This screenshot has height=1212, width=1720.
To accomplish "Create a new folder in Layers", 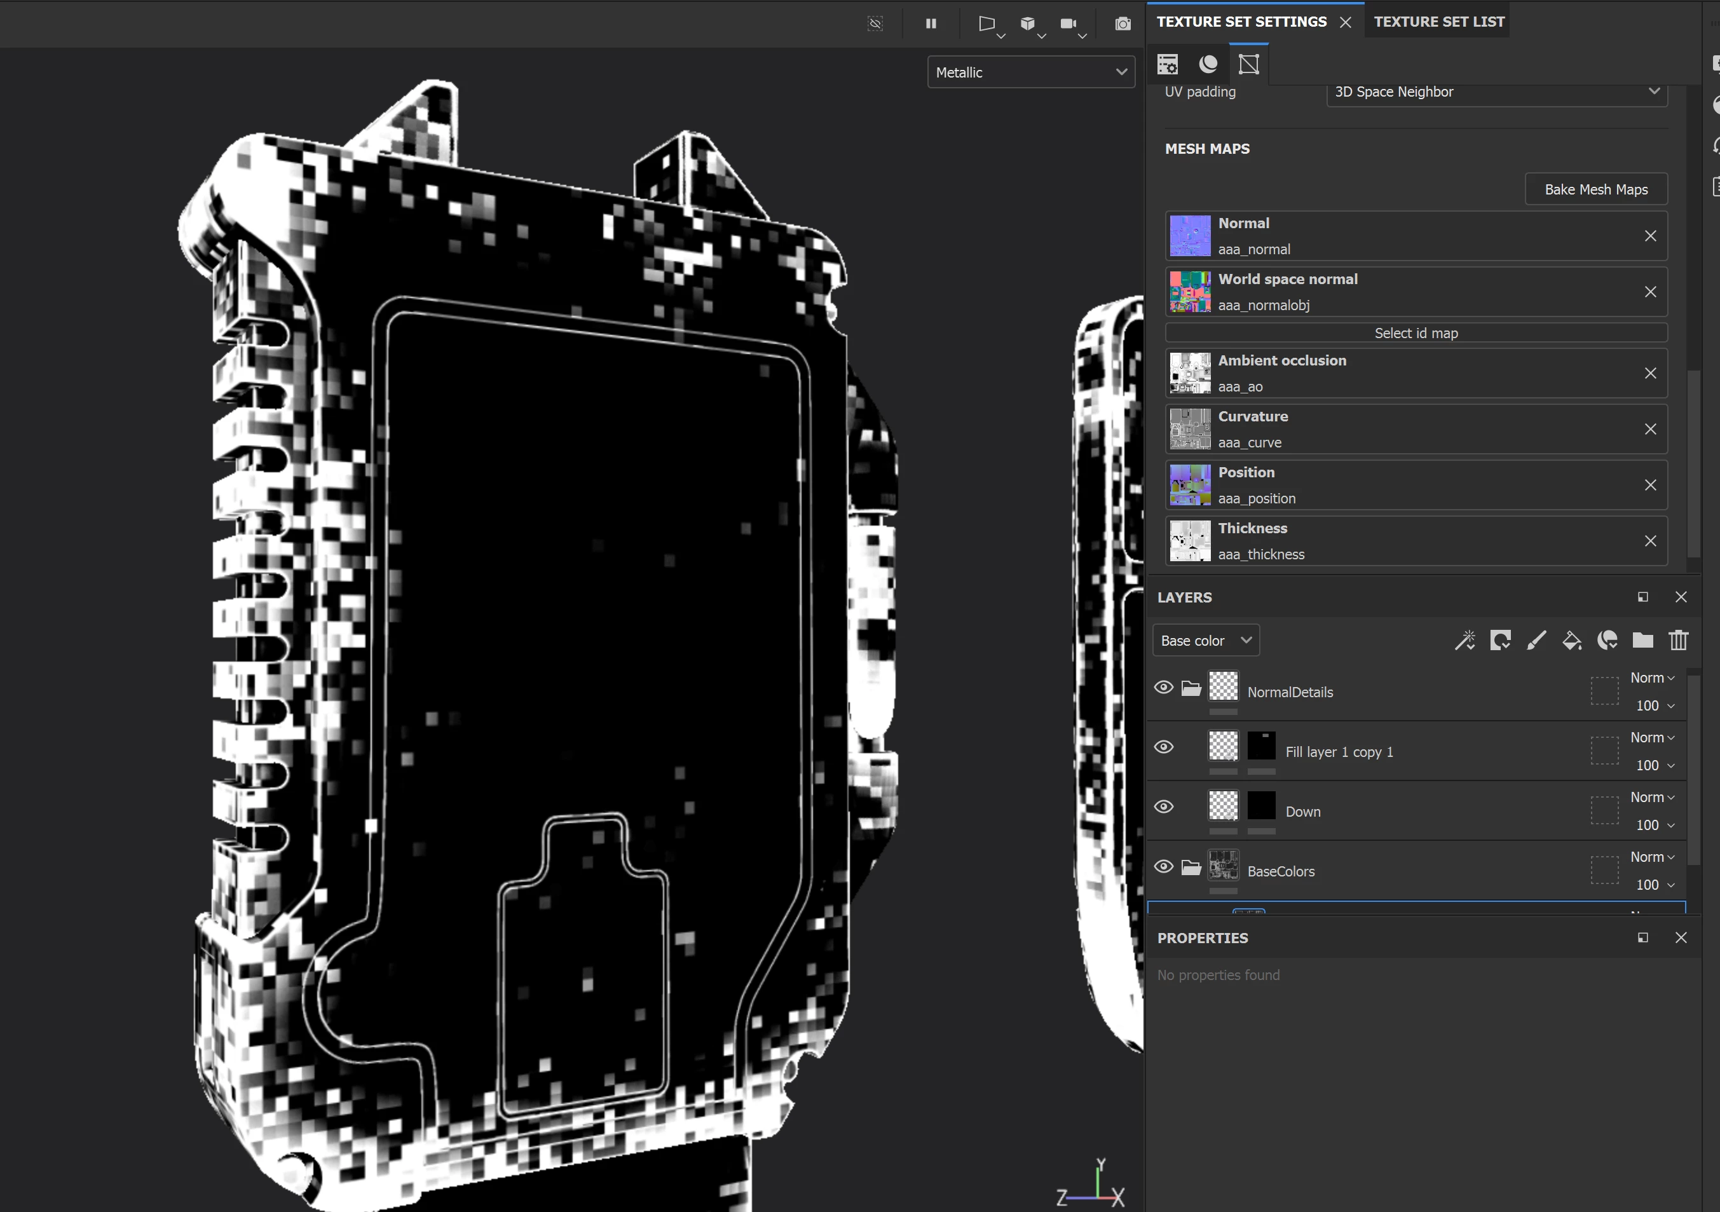I will 1643,641.
